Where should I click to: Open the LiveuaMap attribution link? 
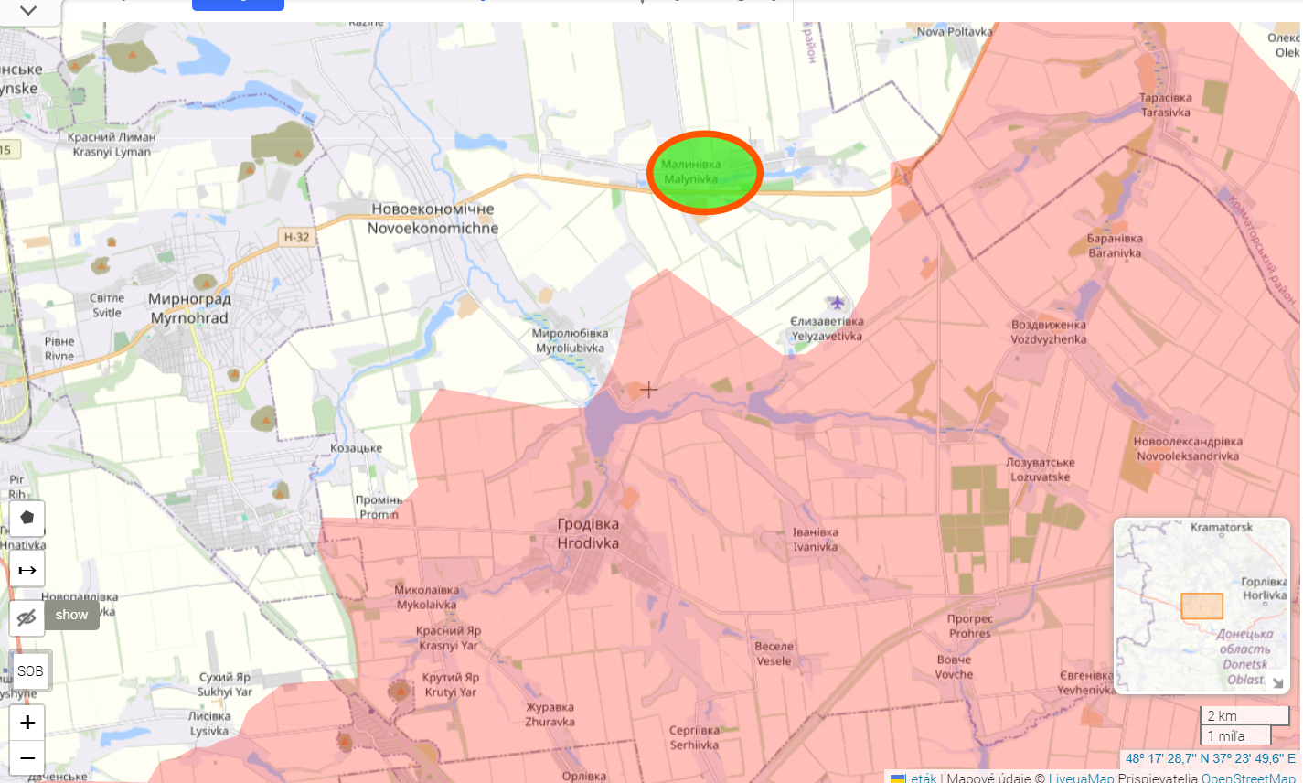[1081, 778]
